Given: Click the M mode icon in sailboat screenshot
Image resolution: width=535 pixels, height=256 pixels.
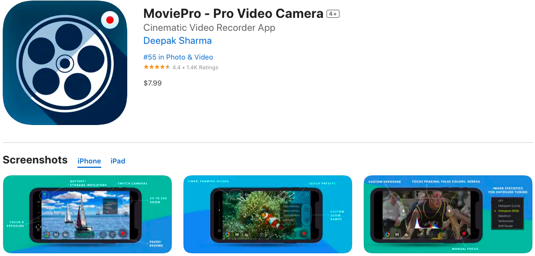Looking at the screenshot, I should [x=56, y=234].
